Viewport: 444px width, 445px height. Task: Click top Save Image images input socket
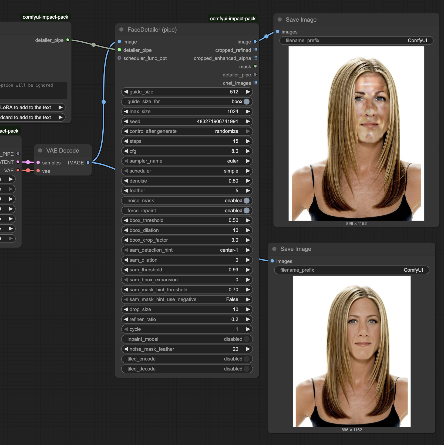[278, 32]
